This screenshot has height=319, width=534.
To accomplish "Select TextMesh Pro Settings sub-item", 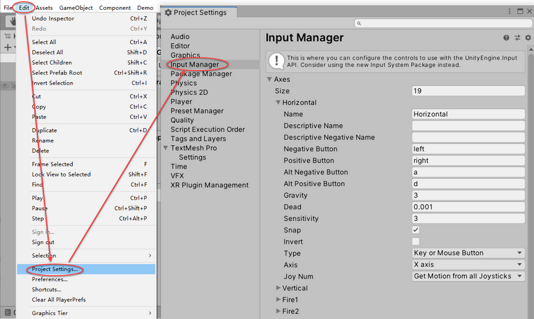I will (192, 157).
